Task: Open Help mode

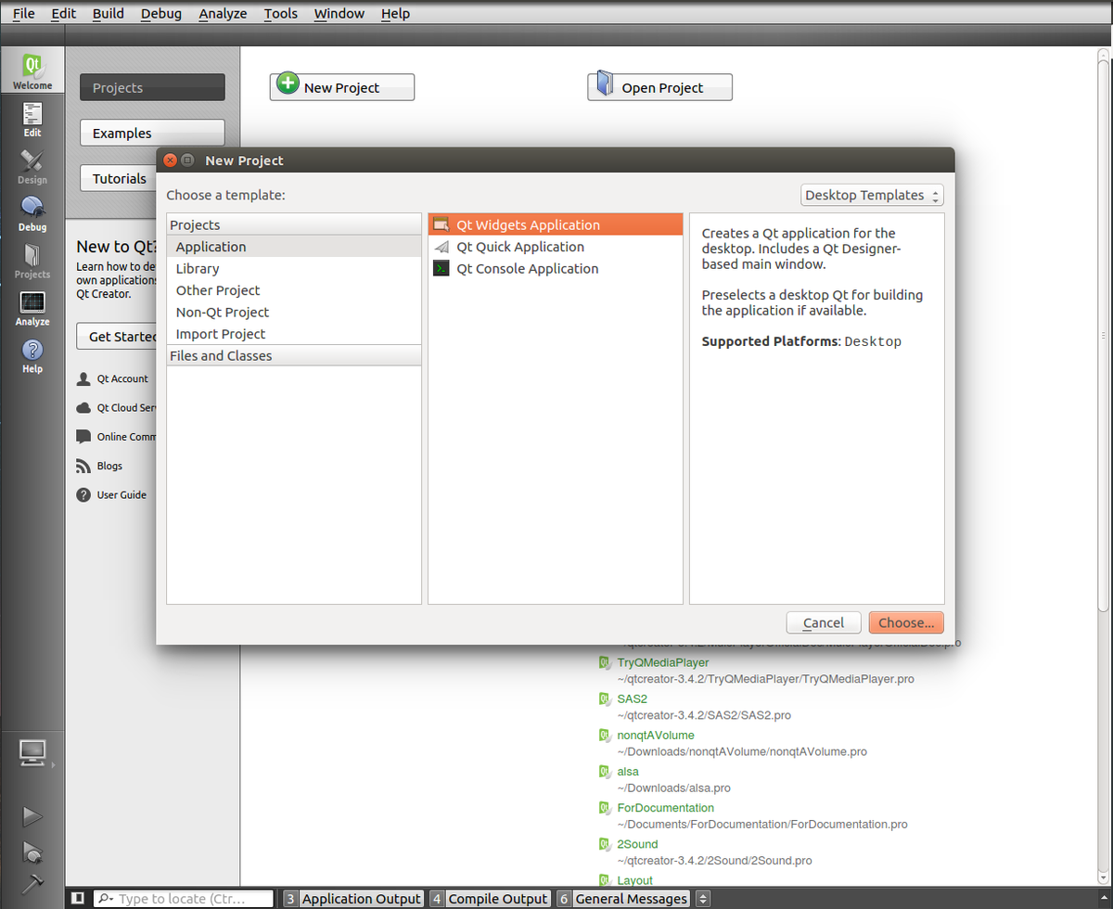Action: pyautogui.click(x=32, y=354)
